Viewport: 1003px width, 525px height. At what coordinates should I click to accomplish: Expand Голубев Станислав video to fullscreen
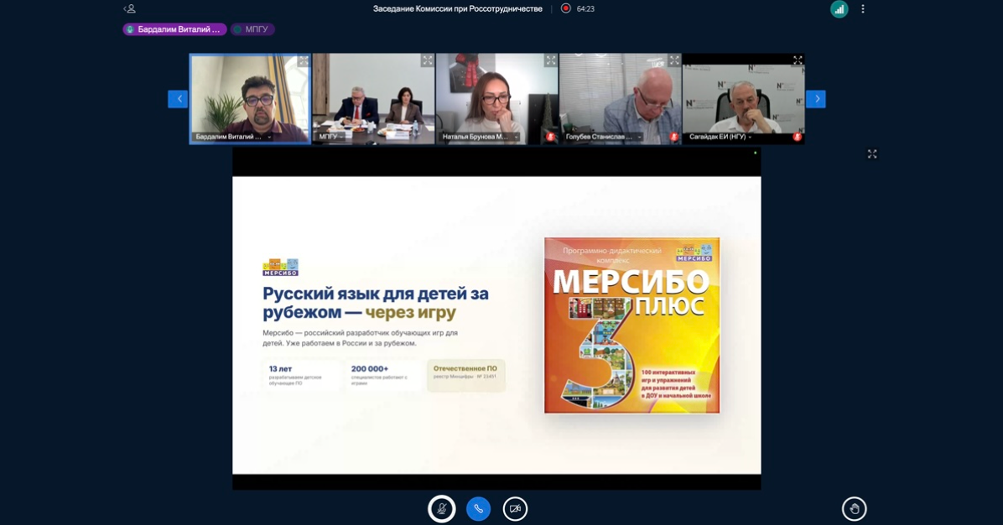(x=674, y=60)
